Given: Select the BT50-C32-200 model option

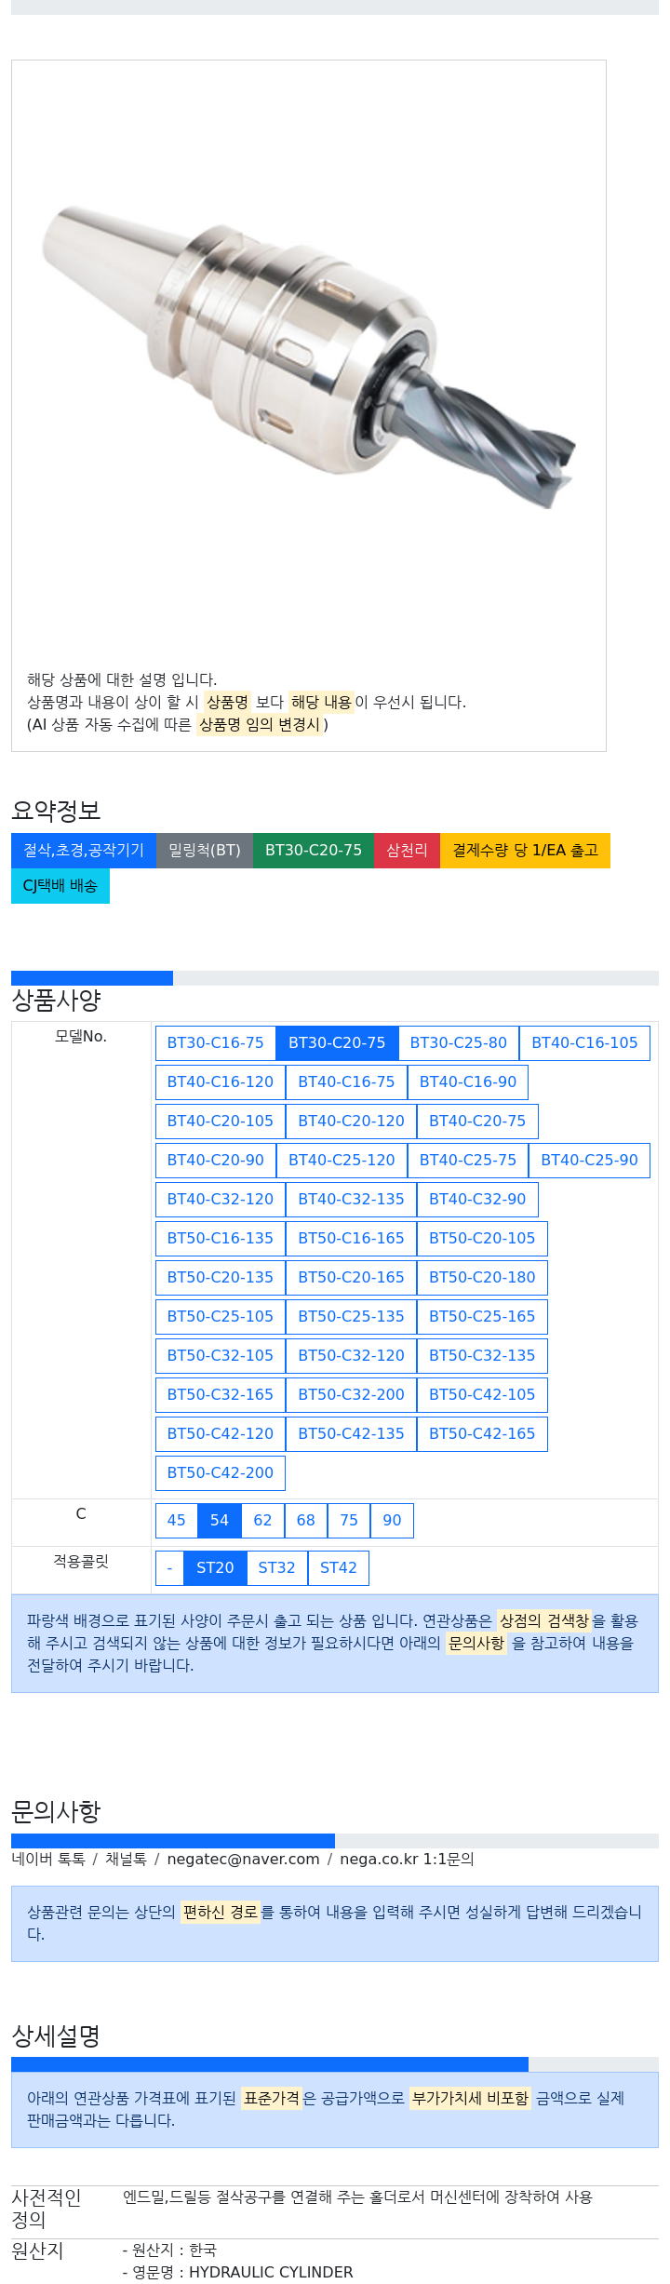Looking at the screenshot, I should pyautogui.click(x=351, y=1394).
